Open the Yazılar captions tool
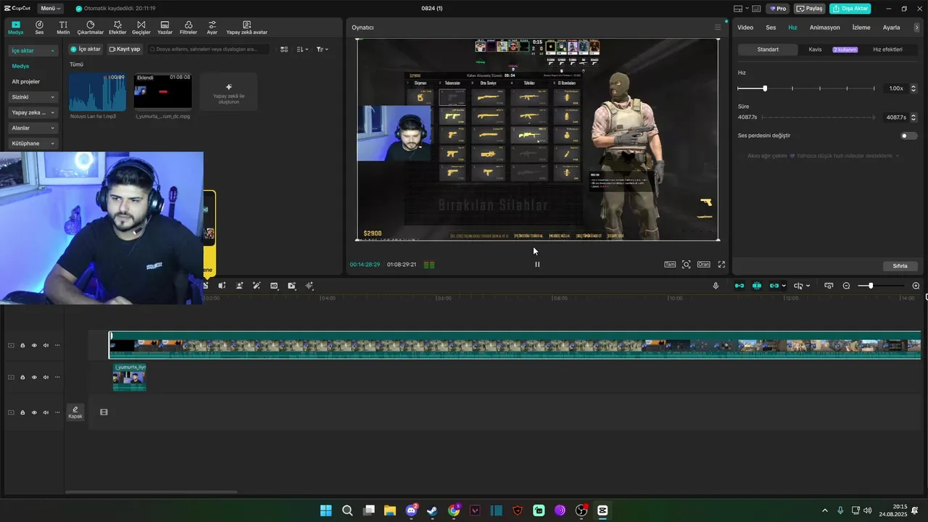Viewport: 928px width, 522px height. (165, 28)
